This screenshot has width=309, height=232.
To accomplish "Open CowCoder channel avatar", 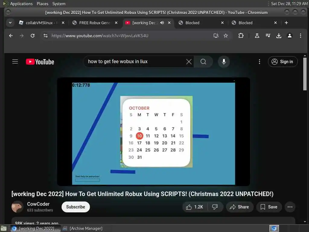I will coord(17,207).
